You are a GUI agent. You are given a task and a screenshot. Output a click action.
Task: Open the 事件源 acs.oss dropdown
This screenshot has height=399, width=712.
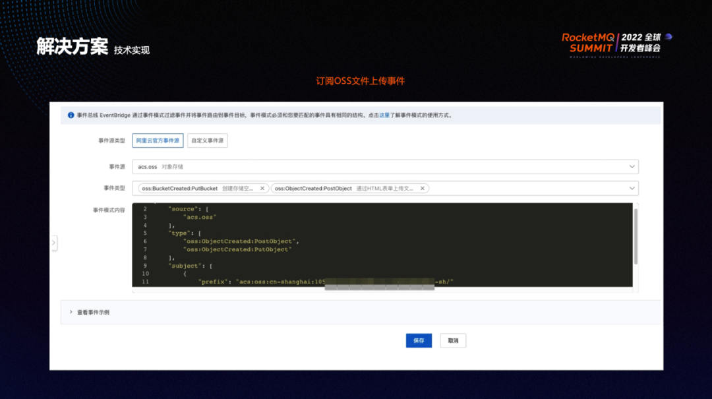click(x=385, y=167)
